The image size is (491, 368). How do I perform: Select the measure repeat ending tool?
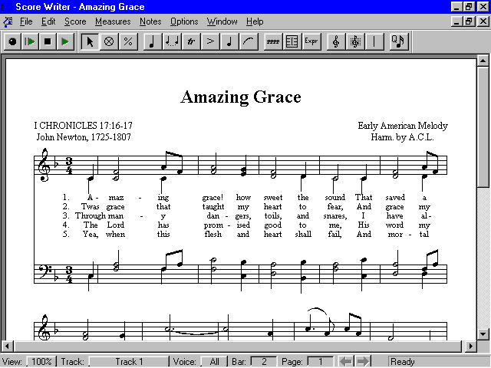[x=292, y=41]
